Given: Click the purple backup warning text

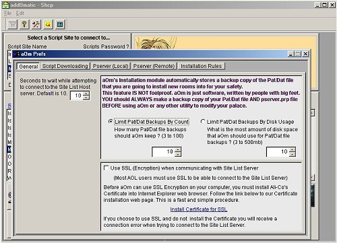Looking at the screenshot, I should pos(201,93).
